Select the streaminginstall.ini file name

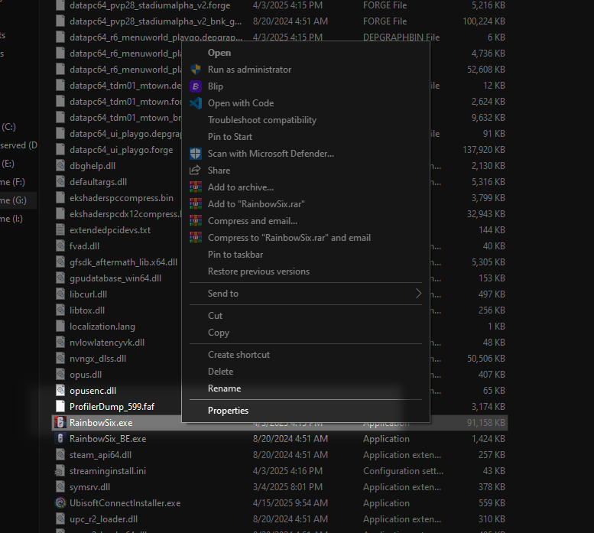pos(108,471)
